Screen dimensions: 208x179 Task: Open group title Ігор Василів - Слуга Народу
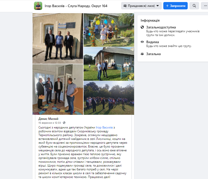click(x=76, y=6)
